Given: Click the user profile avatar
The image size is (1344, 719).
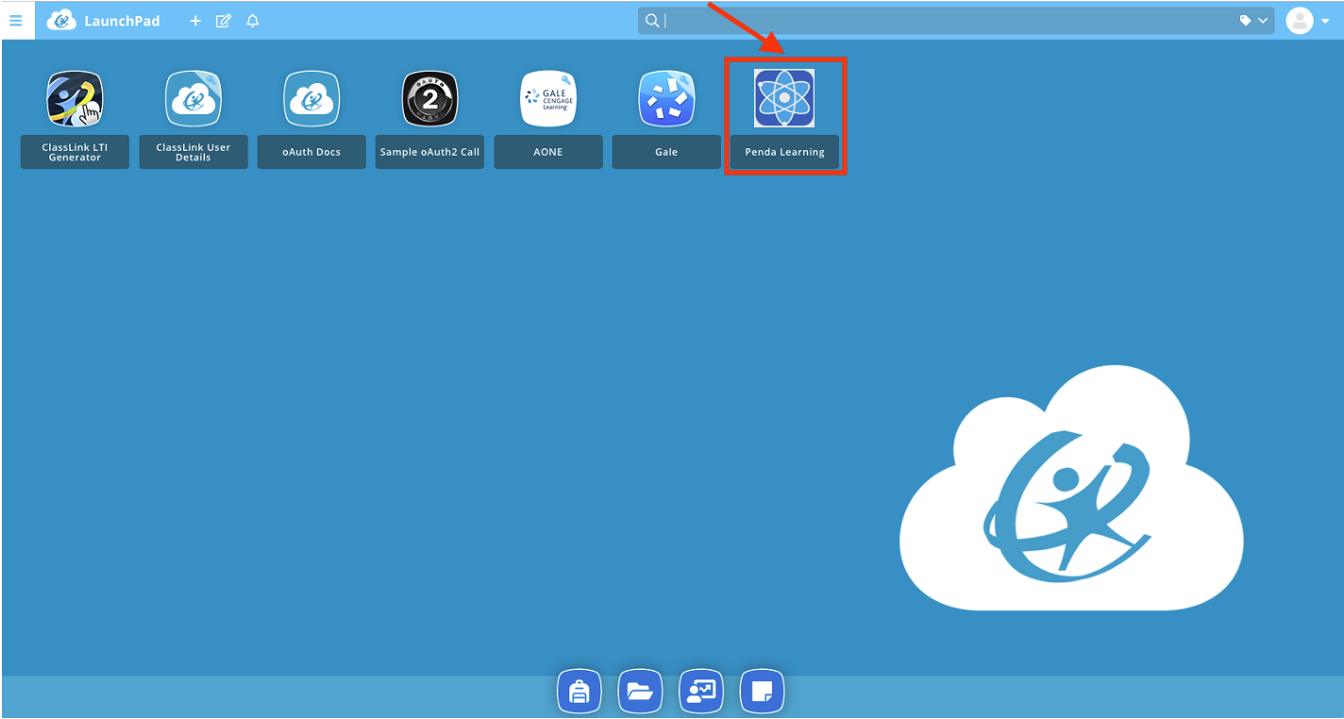Looking at the screenshot, I should [1300, 21].
